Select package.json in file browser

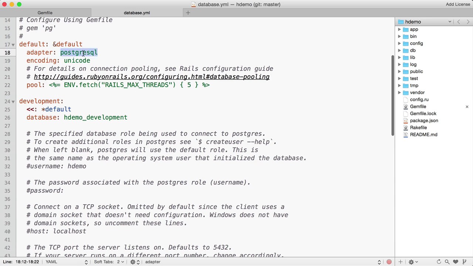424,121
